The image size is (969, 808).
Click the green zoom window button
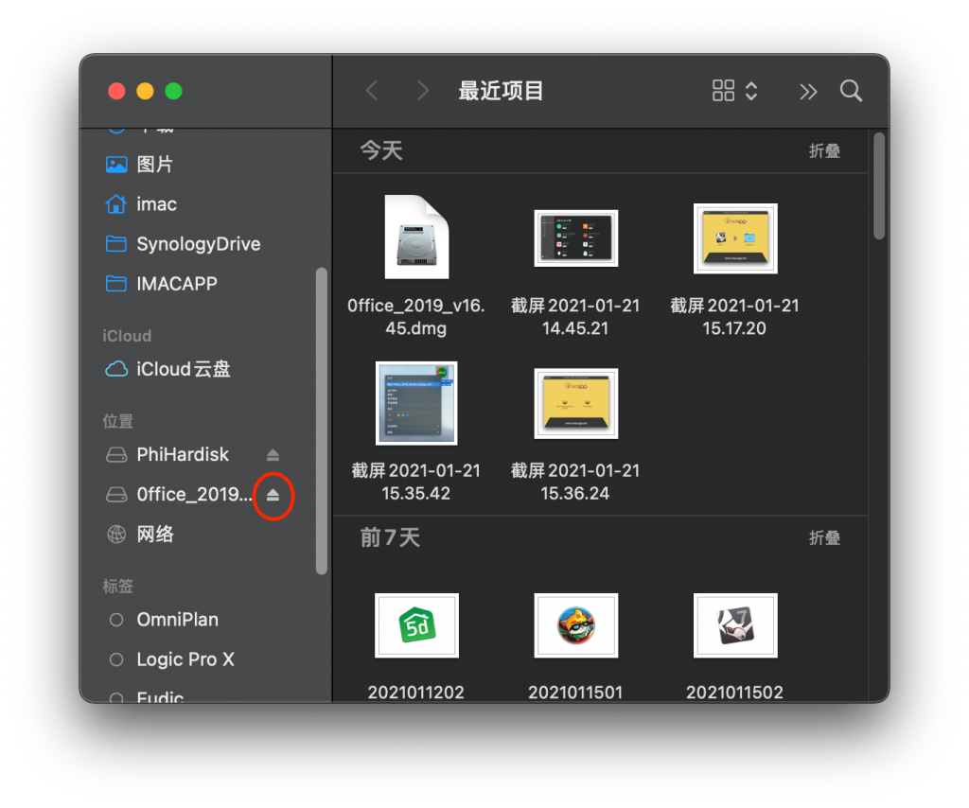(x=174, y=91)
